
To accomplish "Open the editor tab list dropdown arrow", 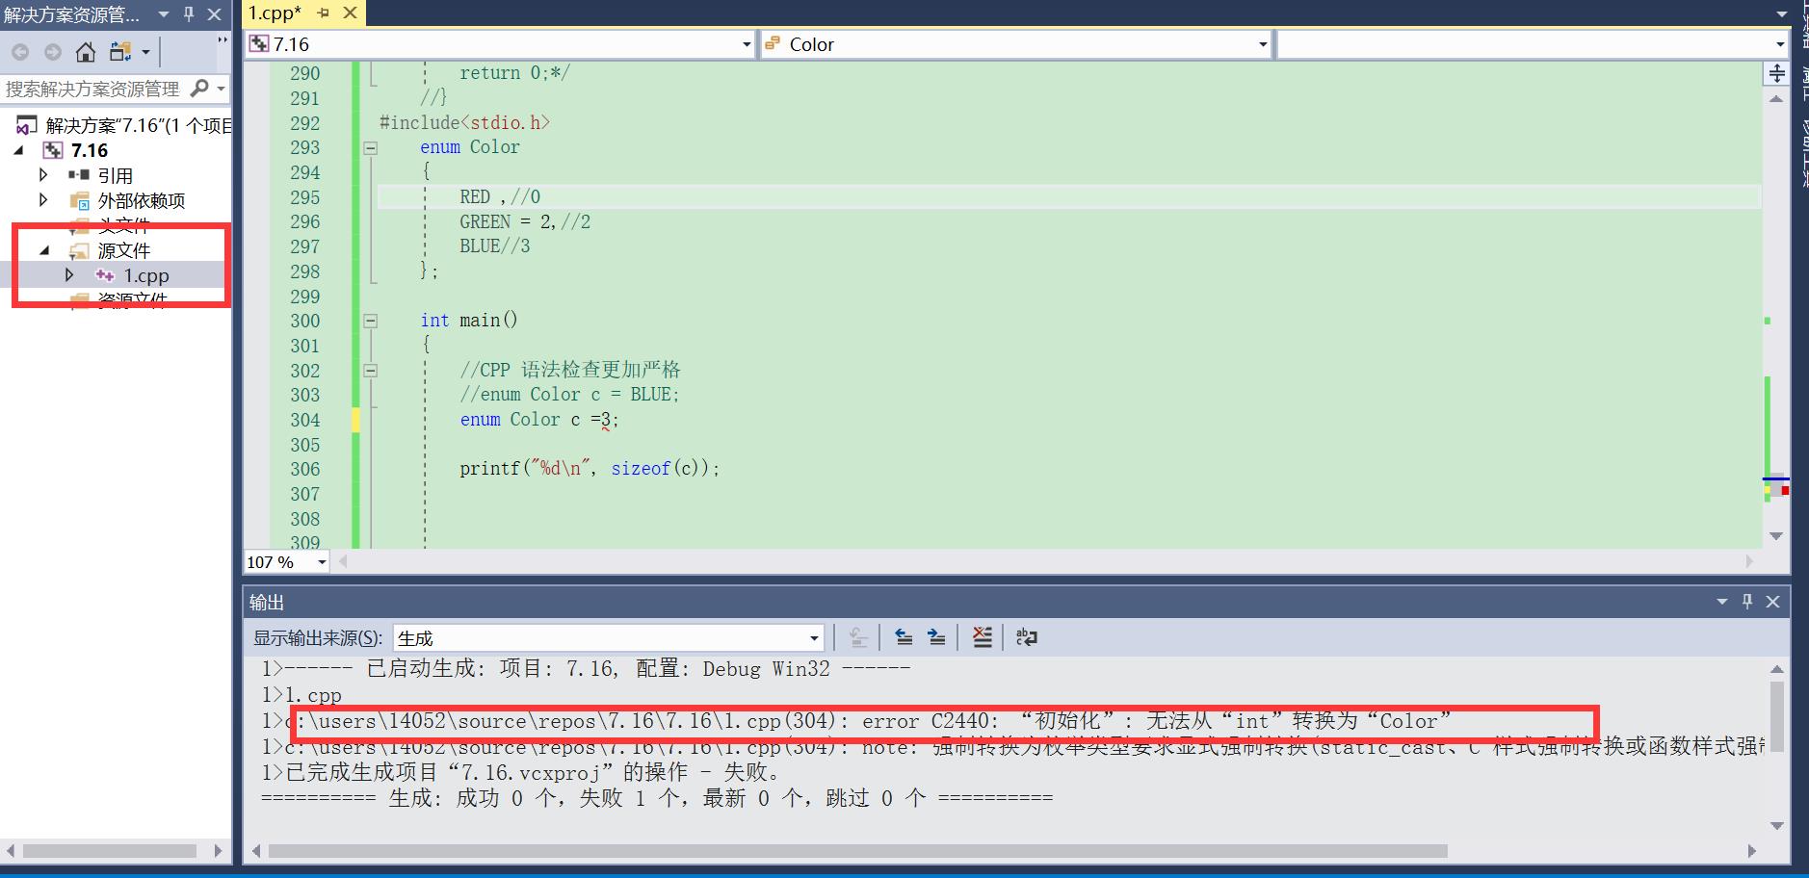I will (1781, 14).
